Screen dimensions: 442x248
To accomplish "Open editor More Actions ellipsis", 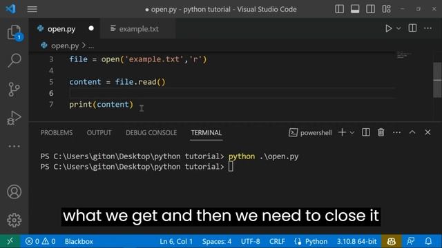I will tap(427, 28).
